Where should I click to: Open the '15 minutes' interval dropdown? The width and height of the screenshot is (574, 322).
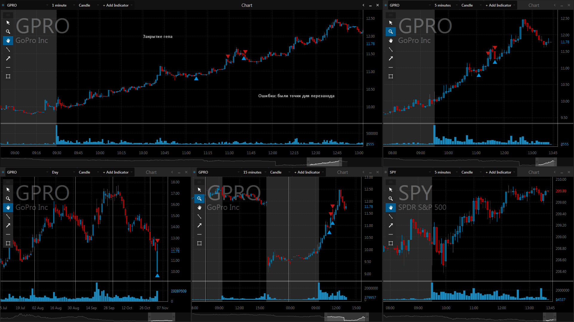click(x=254, y=172)
